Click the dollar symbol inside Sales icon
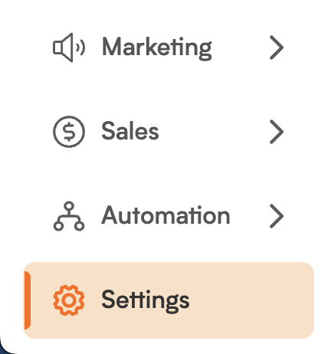This screenshot has height=354, width=331. tap(69, 132)
